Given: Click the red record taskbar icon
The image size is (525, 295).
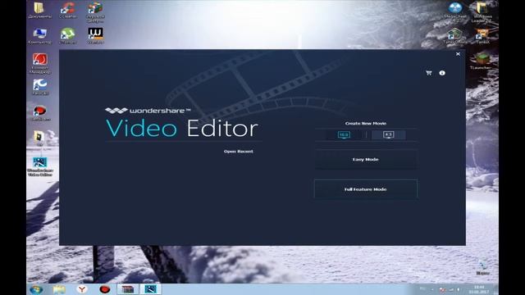Looking at the screenshot, I should (105, 289).
